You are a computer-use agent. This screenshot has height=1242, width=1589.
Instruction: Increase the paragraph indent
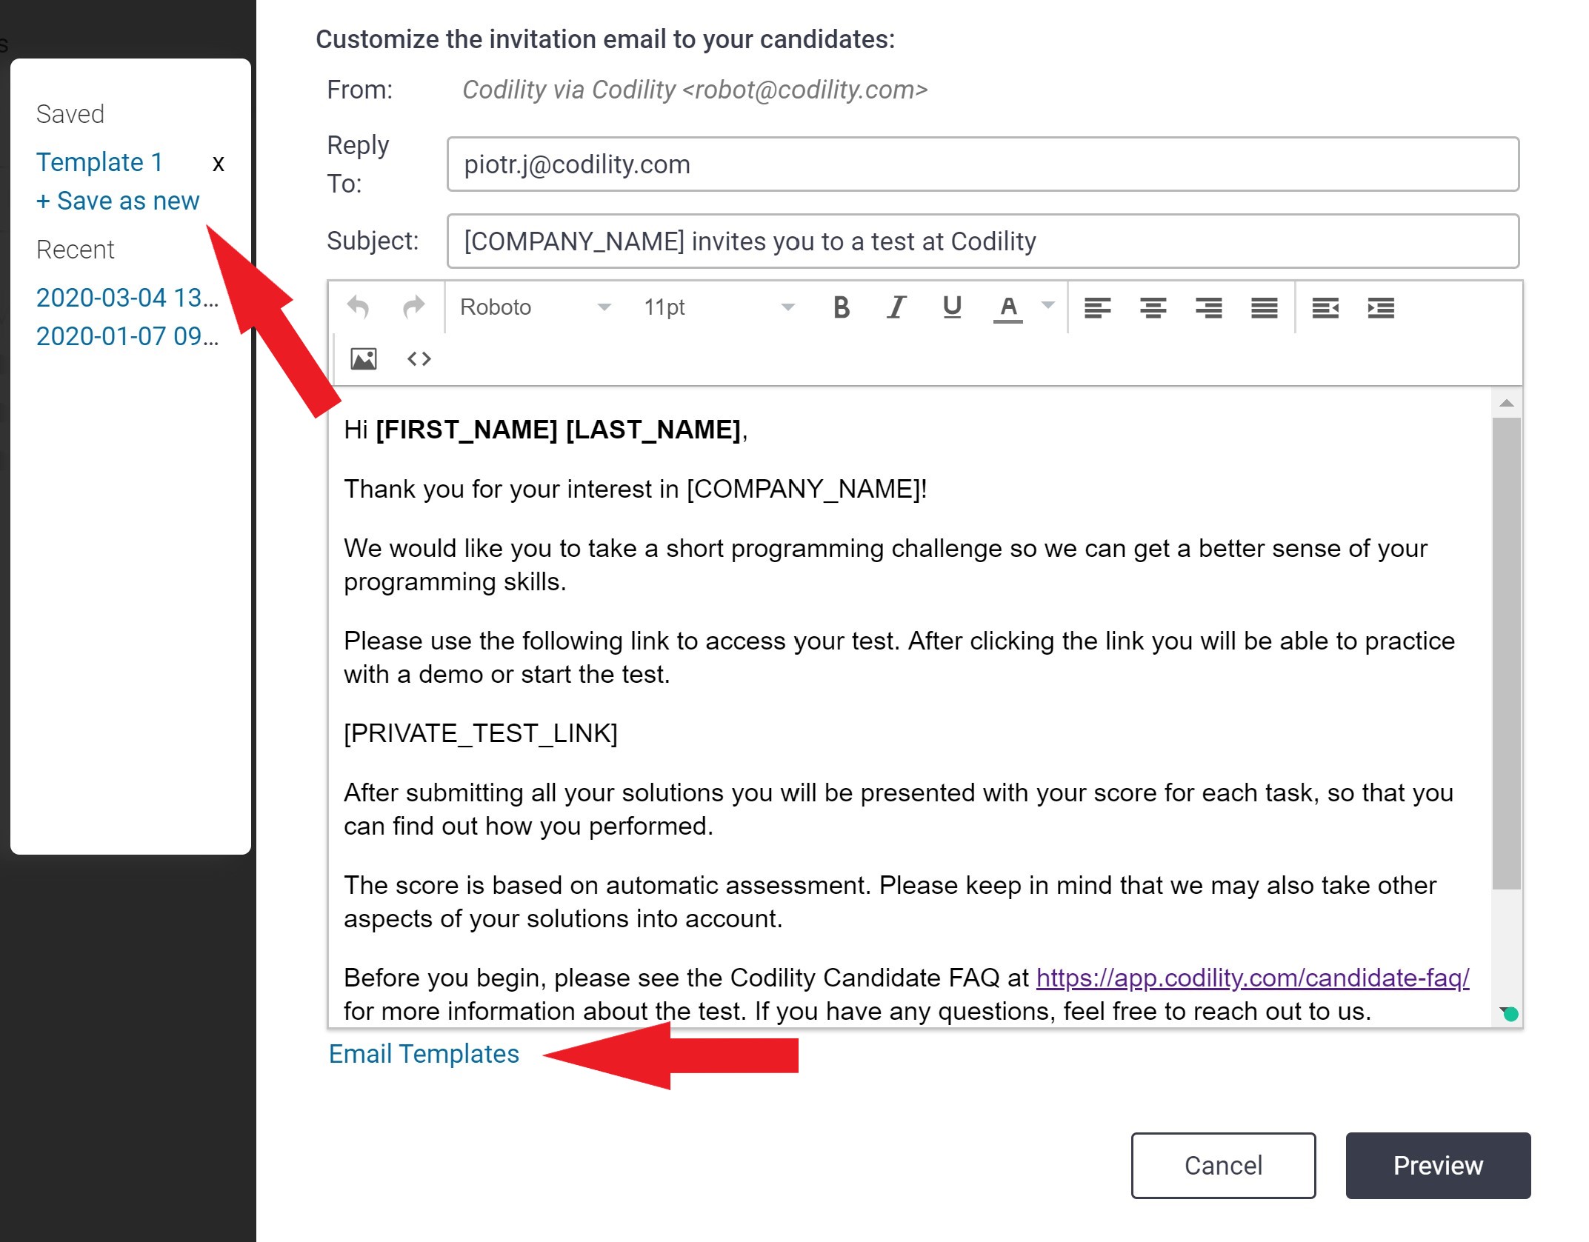pyautogui.click(x=1381, y=307)
